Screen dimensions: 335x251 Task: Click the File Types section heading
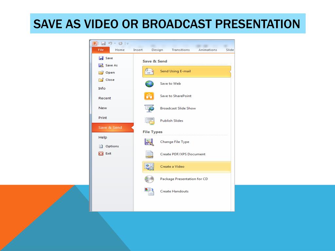(152, 132)
